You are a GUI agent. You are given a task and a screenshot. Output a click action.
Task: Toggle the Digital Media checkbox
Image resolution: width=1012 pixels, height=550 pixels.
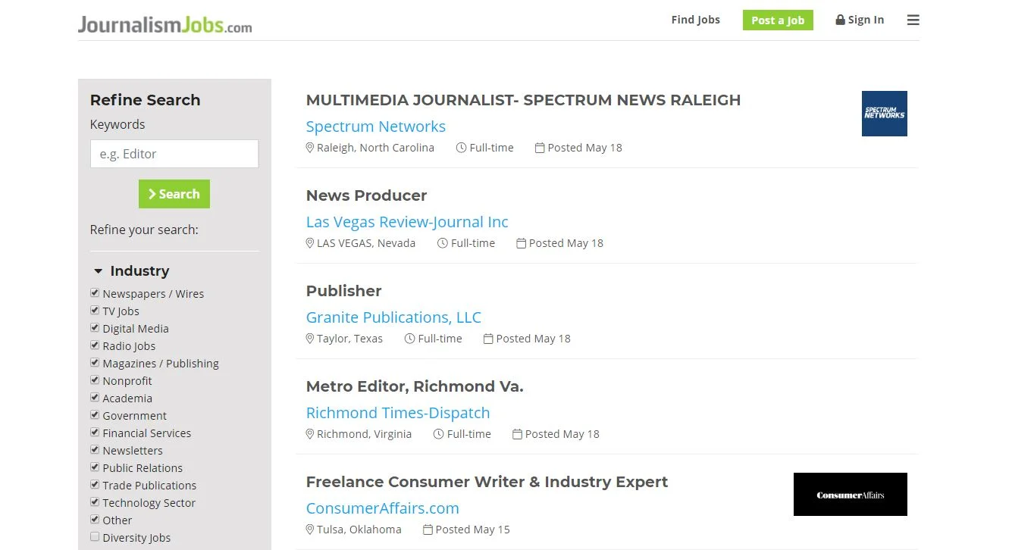pyautogui.click(x=95, y=328)
